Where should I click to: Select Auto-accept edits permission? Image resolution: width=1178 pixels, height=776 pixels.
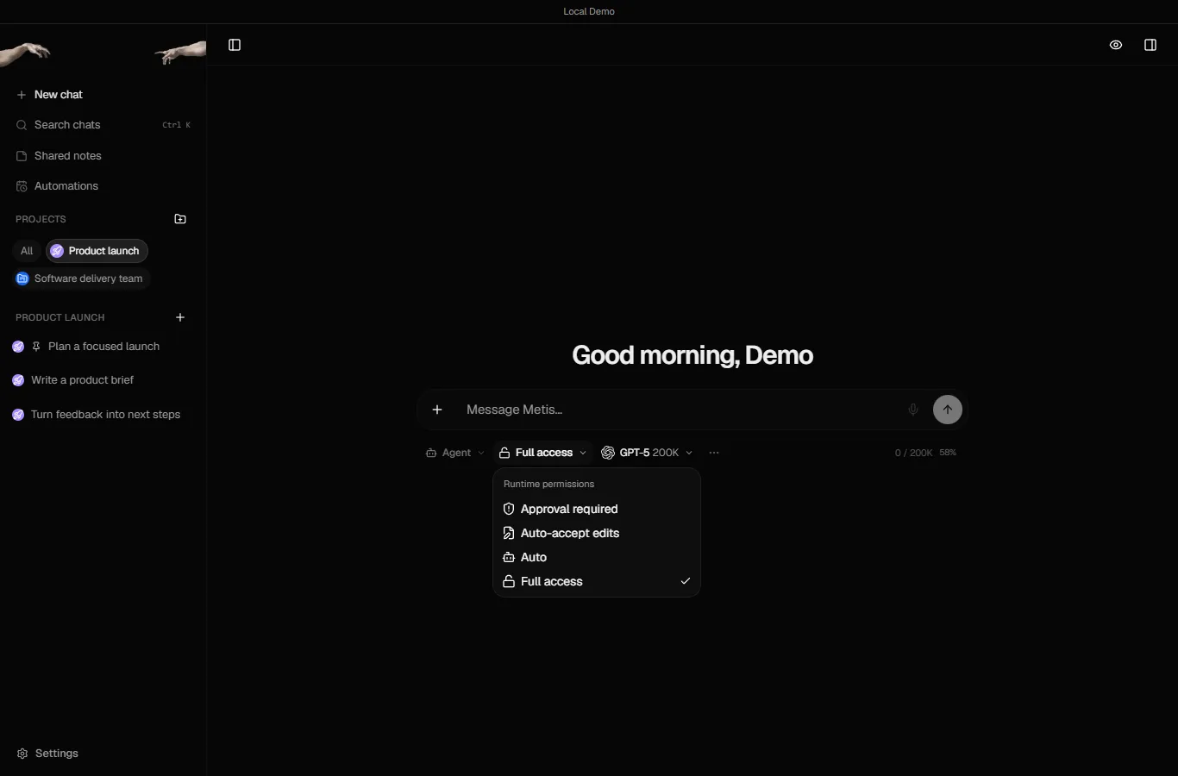tap(597, 533)
